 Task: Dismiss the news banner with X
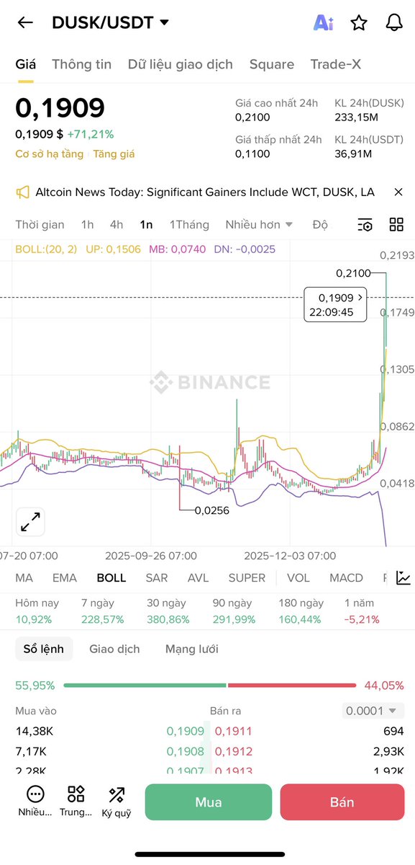pos(398,192)
